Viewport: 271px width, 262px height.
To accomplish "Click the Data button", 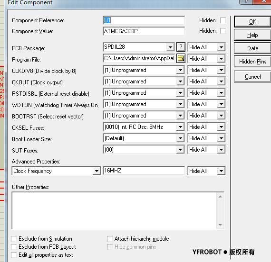I will [x=252, y=48].
